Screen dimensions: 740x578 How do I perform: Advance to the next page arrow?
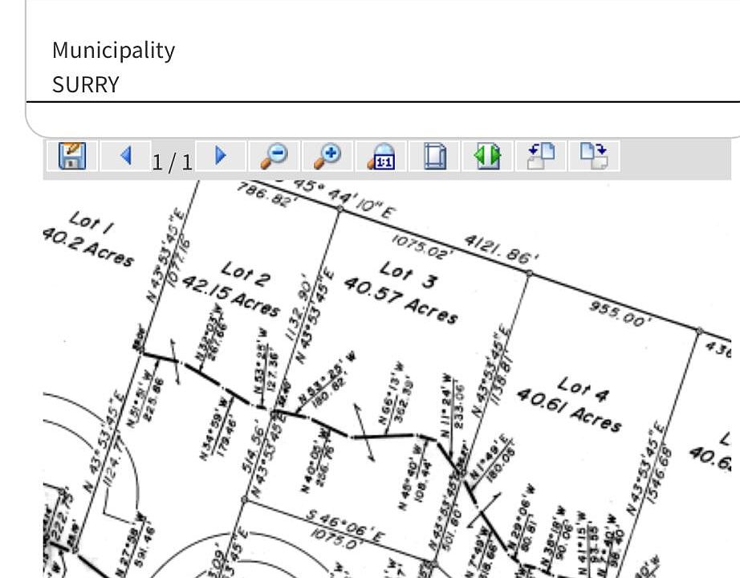click(x=221, y=155)
